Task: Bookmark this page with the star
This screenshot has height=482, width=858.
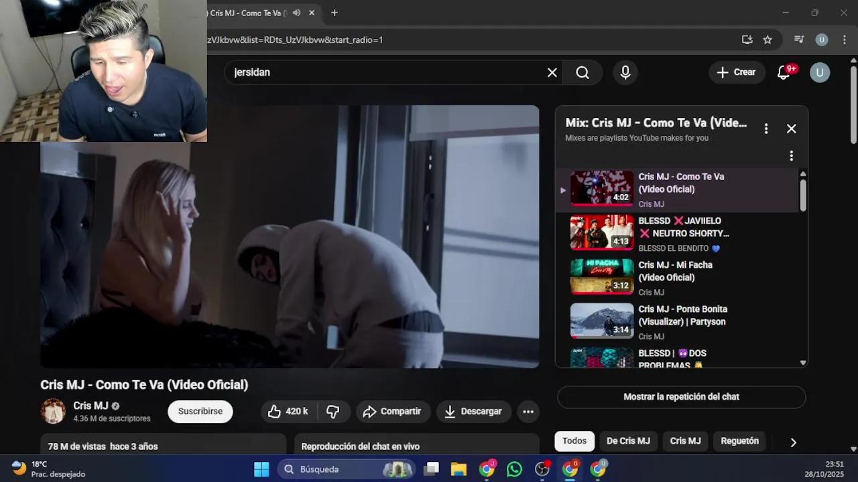Action: pyautogui.click(x=768, y=39)
